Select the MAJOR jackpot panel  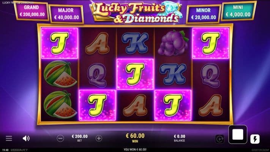(x=66, y=14)
